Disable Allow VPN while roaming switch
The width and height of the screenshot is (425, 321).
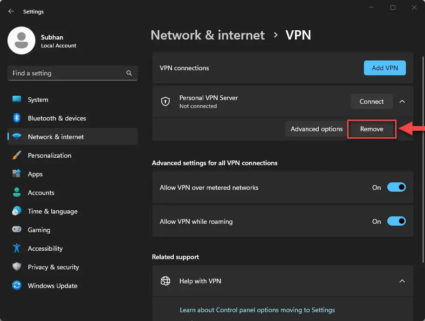(396, 221)
